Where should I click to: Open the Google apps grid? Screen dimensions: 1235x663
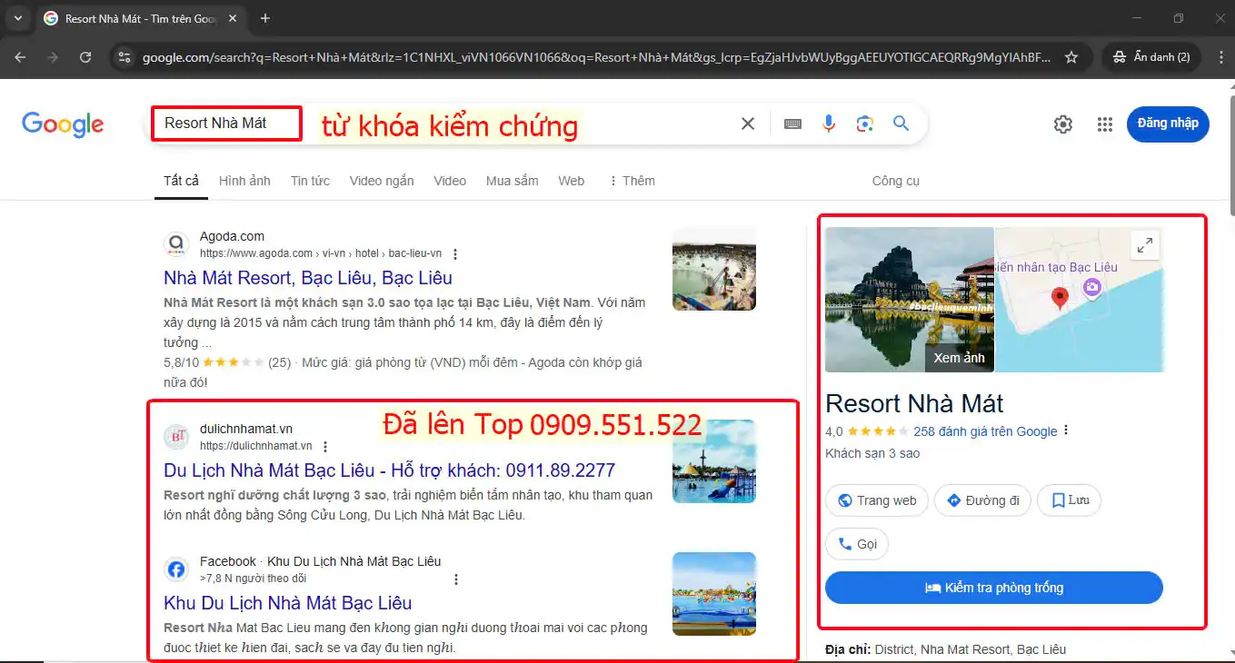point(1105,124)
